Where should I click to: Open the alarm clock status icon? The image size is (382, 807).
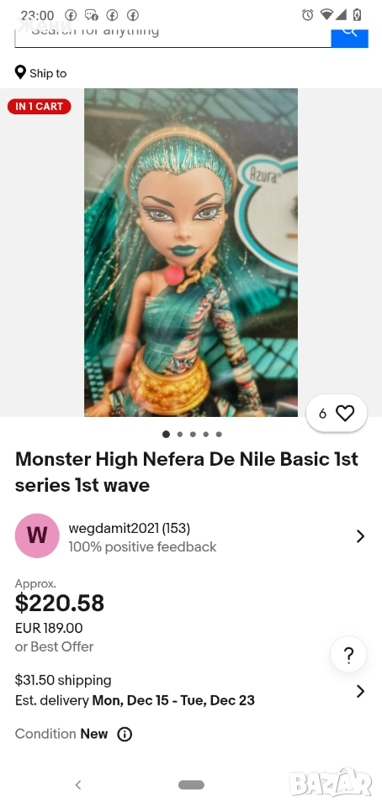pos(307,15)
